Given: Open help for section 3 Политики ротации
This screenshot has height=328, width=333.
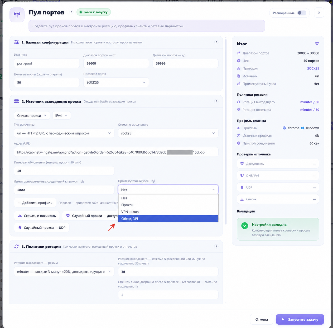Looking at the screenshot, I should [216, 247].
